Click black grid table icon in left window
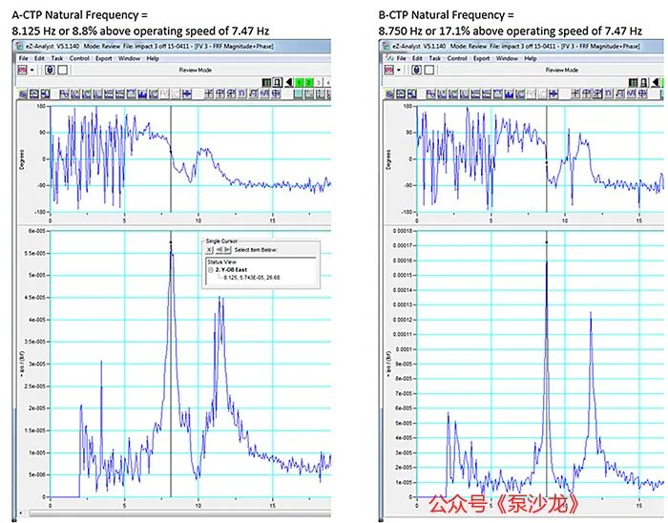The height and width of the screenshot is (523, 668). click(266, 82)
